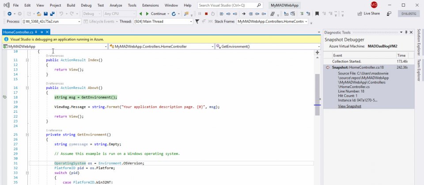Open the Continue button dropdown arrow
Viewport: 424px width, 185px height.
[x=168, y=14]
